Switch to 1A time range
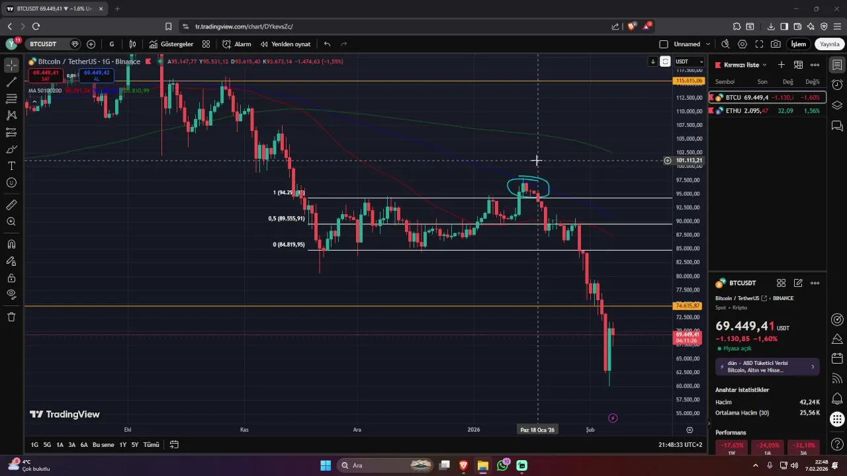Screen dimensions: 847x476 pos(60,445)
